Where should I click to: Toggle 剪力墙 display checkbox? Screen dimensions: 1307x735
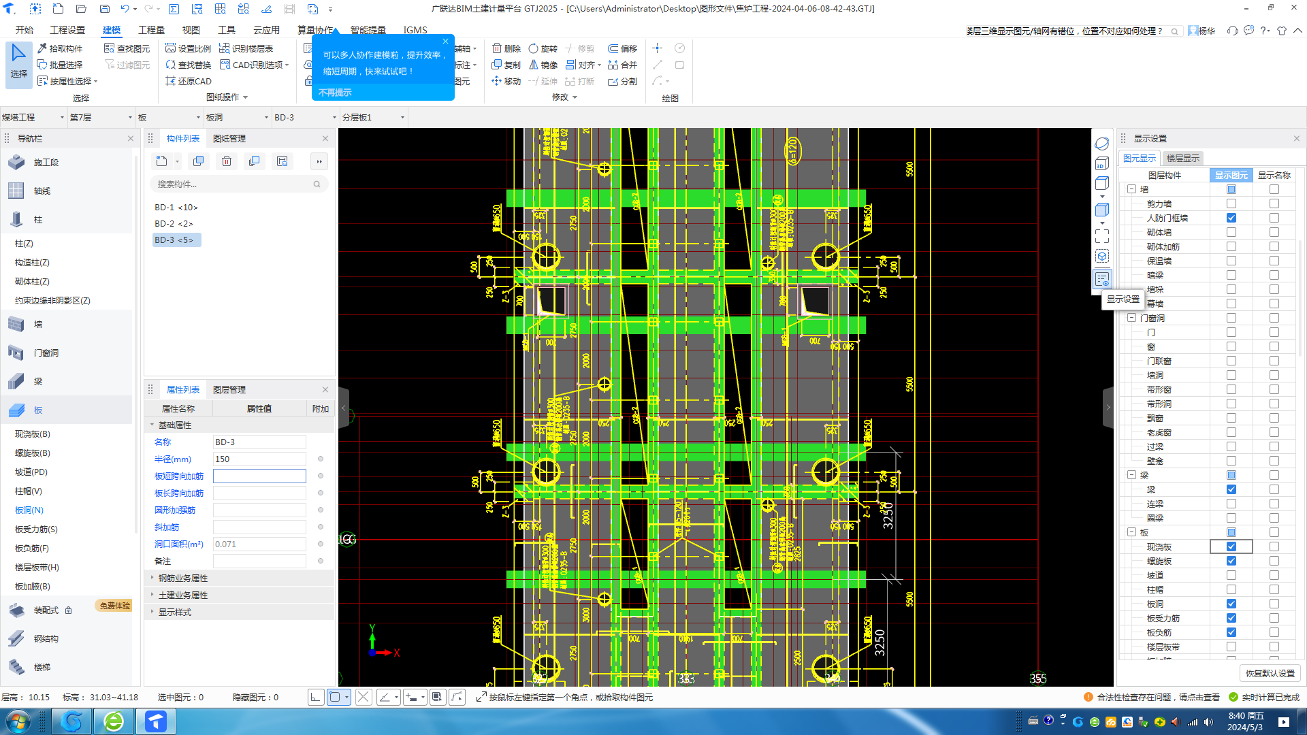click(x=1231, y=204)
